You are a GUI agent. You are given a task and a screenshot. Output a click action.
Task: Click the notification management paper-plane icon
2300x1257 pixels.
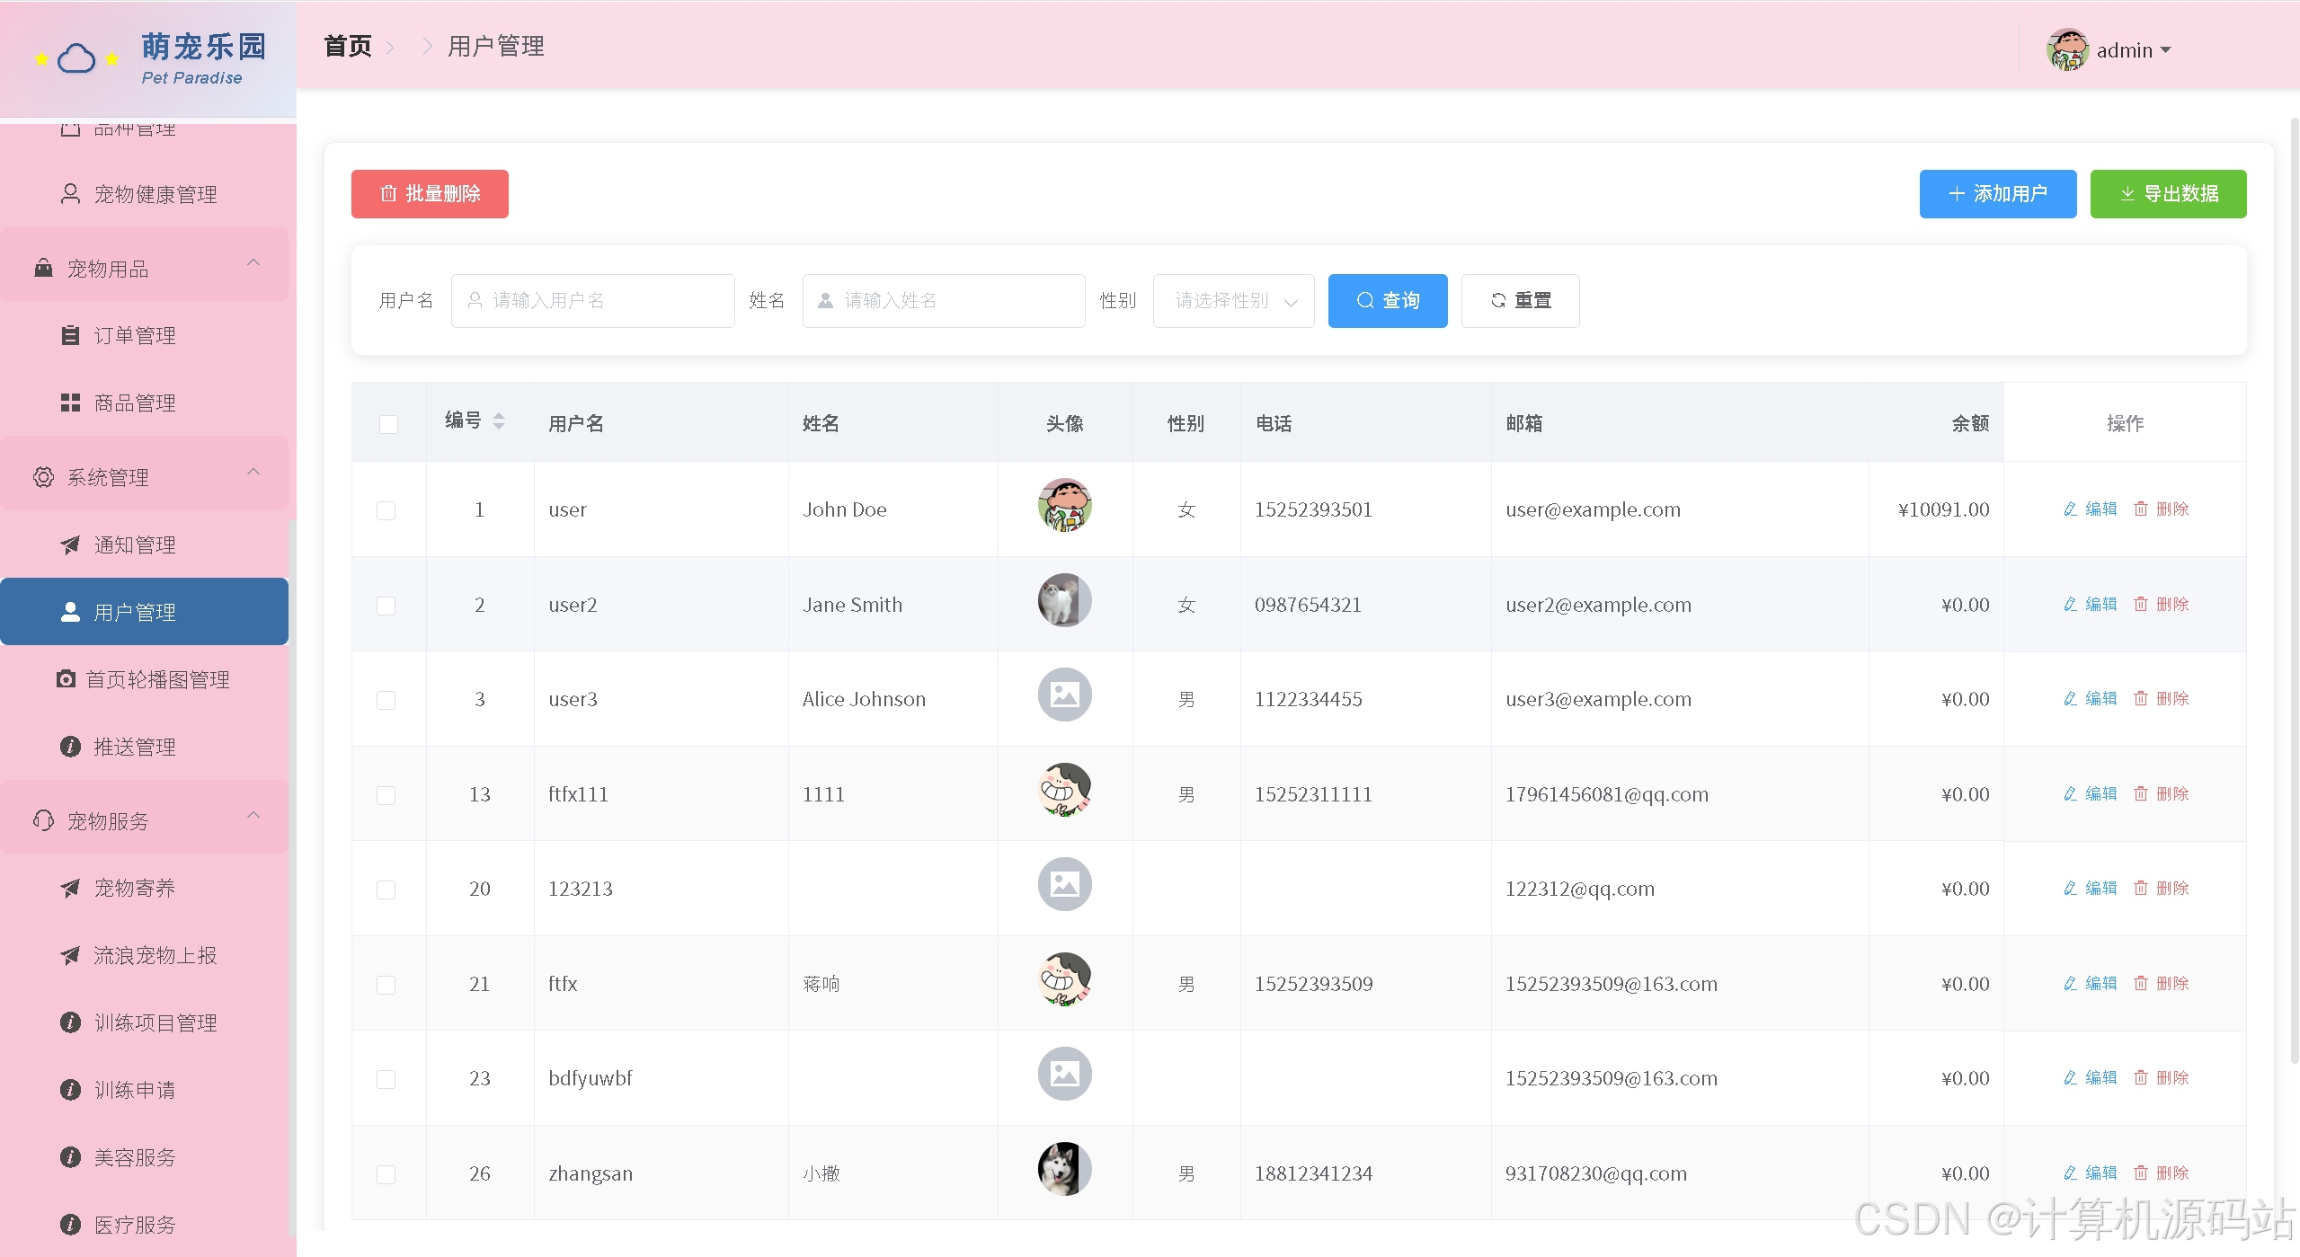(70, 544)
